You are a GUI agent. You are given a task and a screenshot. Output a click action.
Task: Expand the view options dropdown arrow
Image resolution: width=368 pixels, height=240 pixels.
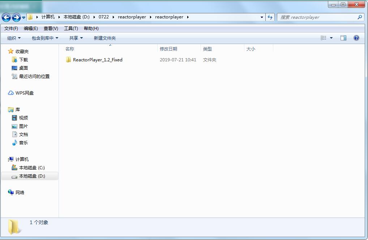(x=331, y=38)
